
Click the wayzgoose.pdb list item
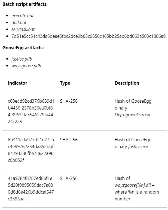coord(26,66)
